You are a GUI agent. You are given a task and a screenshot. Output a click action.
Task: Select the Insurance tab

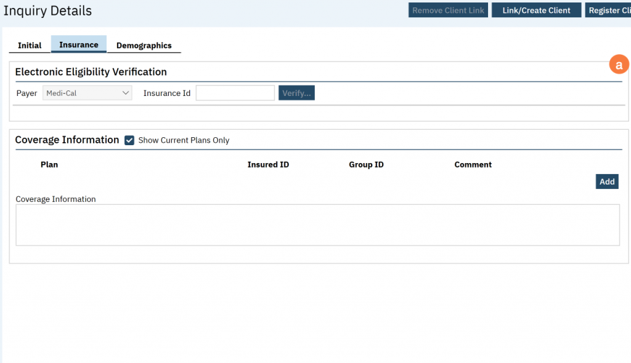point(78,45)
